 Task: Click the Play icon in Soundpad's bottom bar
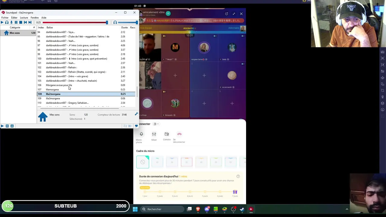[x=2, y=126]
